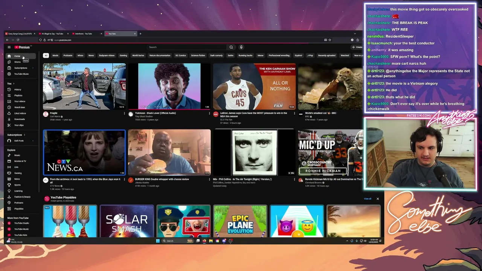Select the Recently uploaded filter chip
The width and height of the screenshot is (482, 271).
click(x=326, y=55)
